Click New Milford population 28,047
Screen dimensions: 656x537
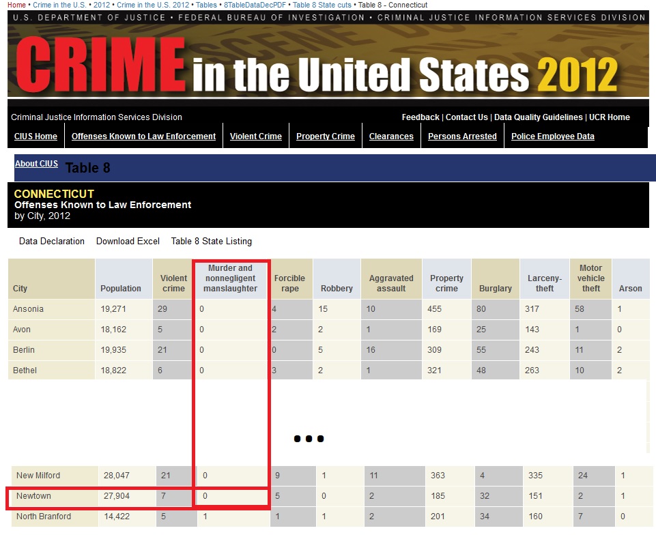(117, 476)
